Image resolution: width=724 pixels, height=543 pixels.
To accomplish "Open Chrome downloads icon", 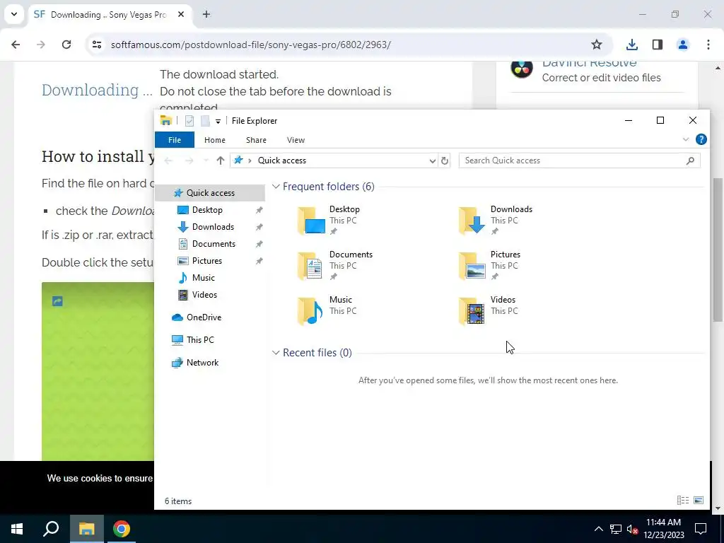I will 632,45.
